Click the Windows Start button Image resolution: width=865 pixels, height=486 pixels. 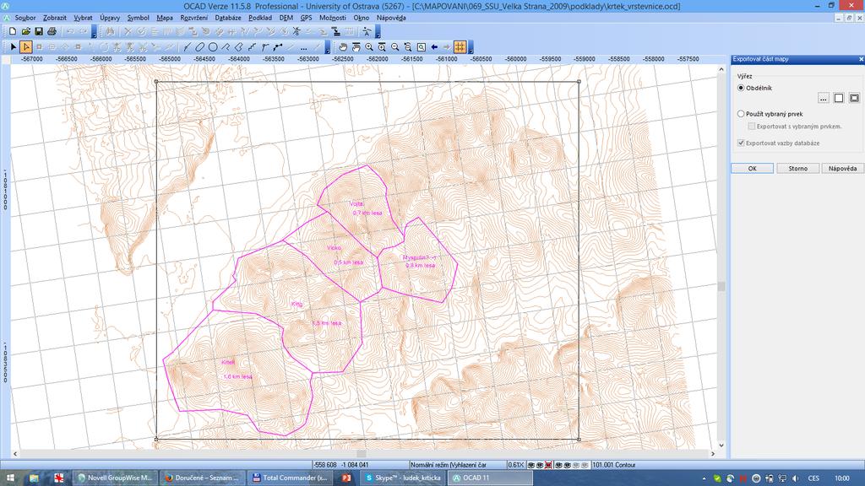click(10, 478)
